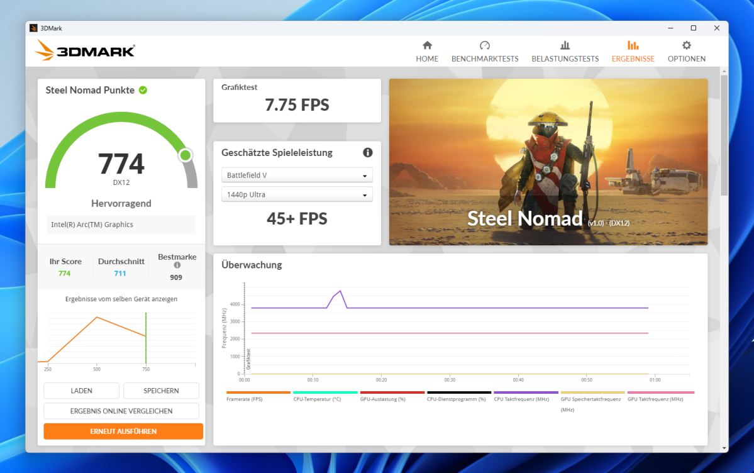The image size is (754, 473).
Task: Toggle the CPU Taktfrequenz (MHz) legend entry
Action: (526, 396)
